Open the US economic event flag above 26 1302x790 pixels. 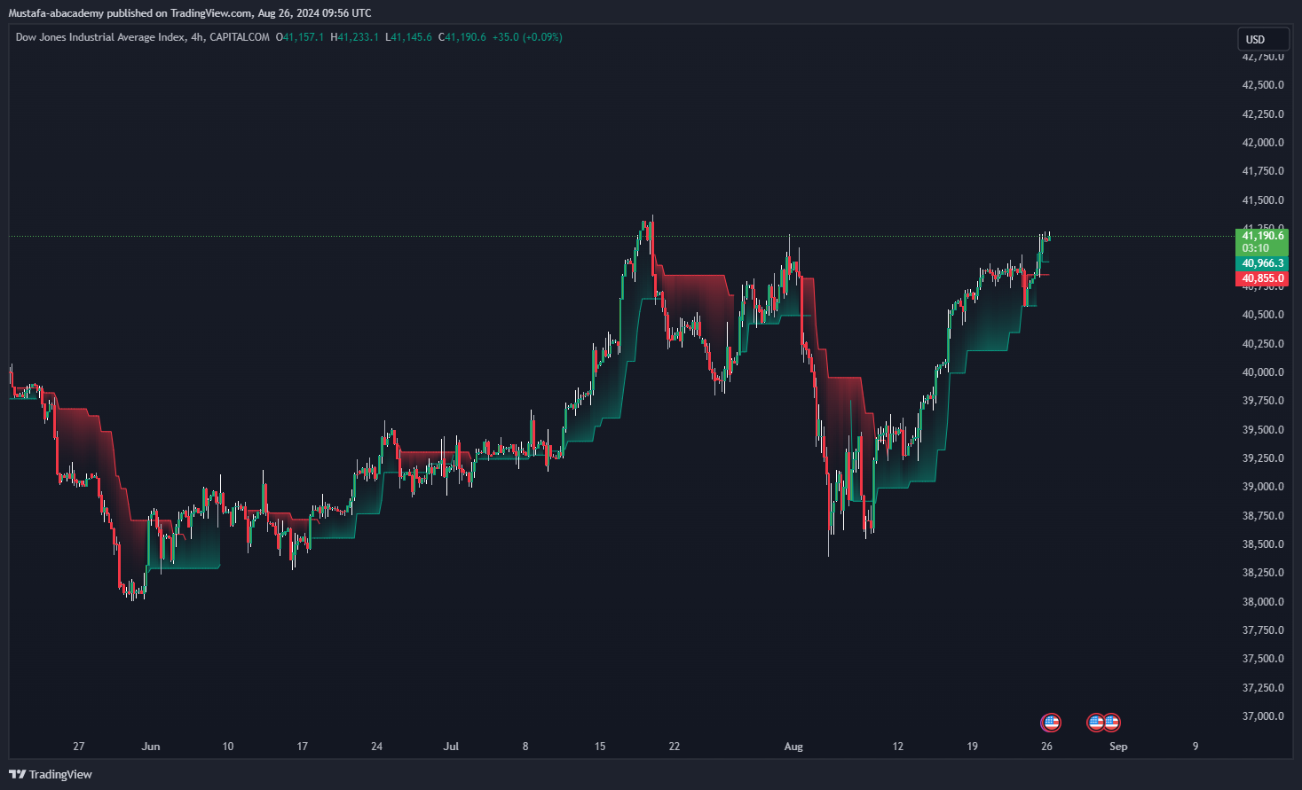tap(1051, 723)
